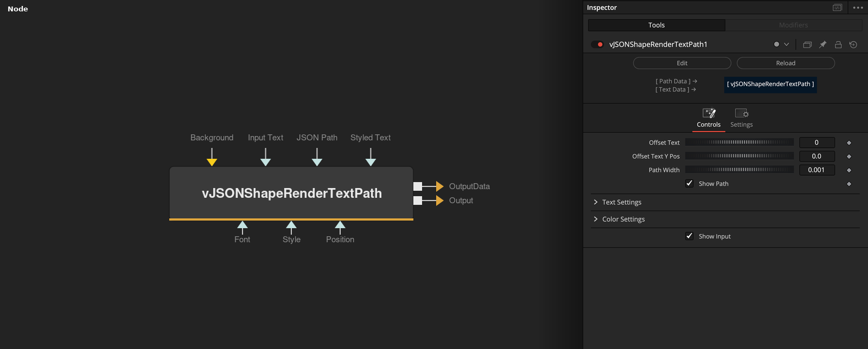
Task: Click the Settings page icon
Action: coord(742,113)
